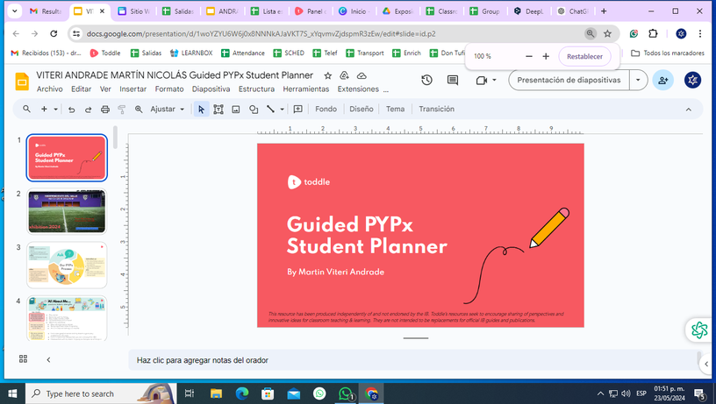Click the undo arrow in toolbar

click(x=72, y=110)
